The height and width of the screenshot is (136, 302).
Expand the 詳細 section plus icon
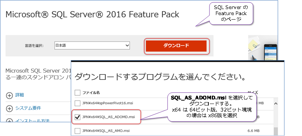[9, 95]
